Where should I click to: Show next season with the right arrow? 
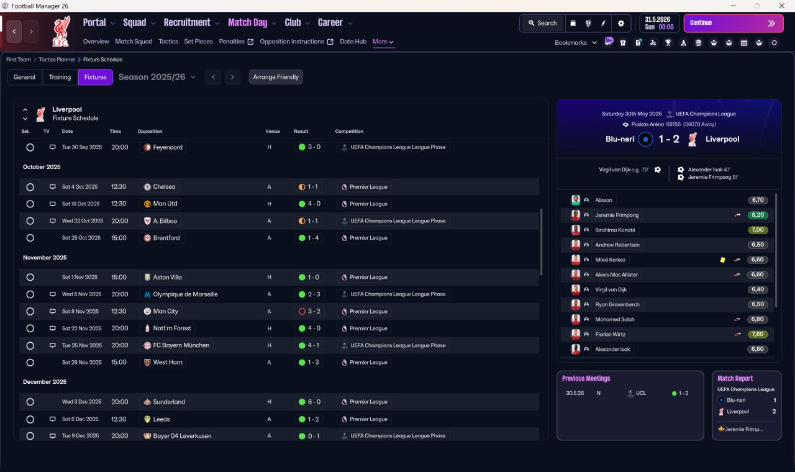pyautogui.click(x=232, y=77)
